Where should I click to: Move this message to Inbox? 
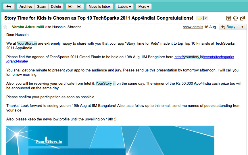[99, 7]
